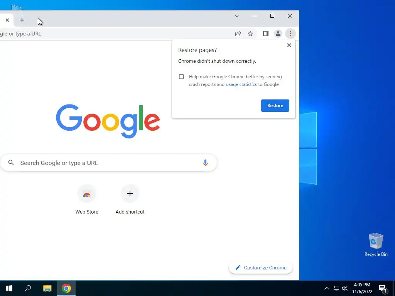This screenshot has width=395, height=296.
Task: Select Recycle Bin on desktop
Action: pyautogui.click(x=376, y=245)
